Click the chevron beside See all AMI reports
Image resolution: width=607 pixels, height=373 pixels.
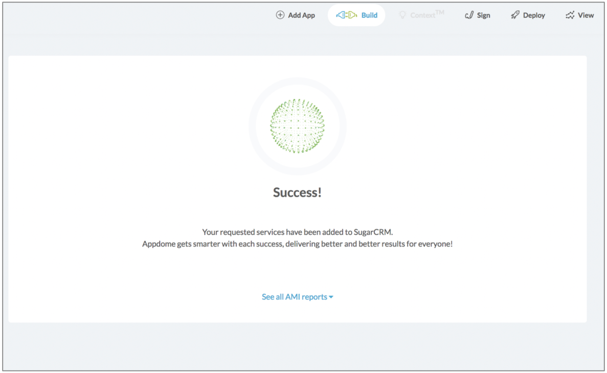[x=331, y=296]
